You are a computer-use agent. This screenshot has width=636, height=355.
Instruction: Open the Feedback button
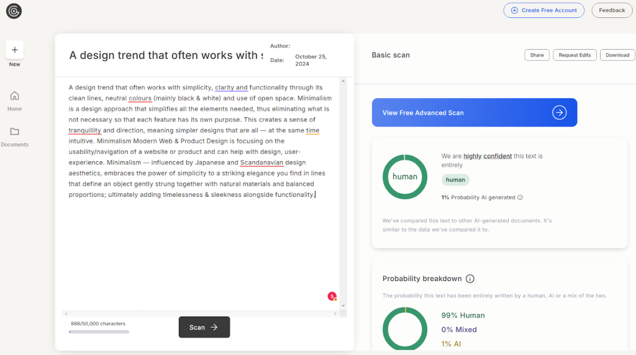tap(612, 11)
